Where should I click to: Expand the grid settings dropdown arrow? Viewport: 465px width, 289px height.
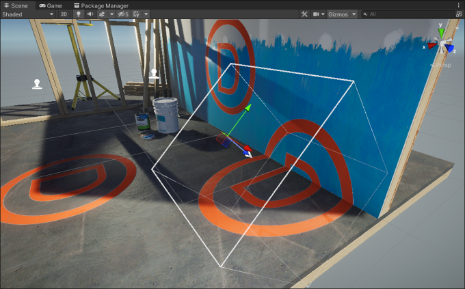click(146, 14)
